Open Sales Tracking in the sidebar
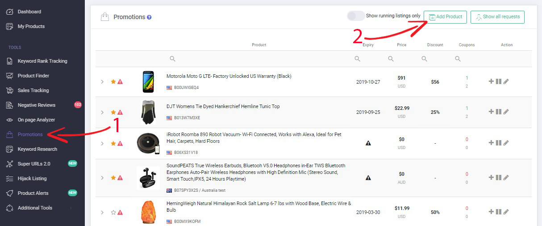 33,90
